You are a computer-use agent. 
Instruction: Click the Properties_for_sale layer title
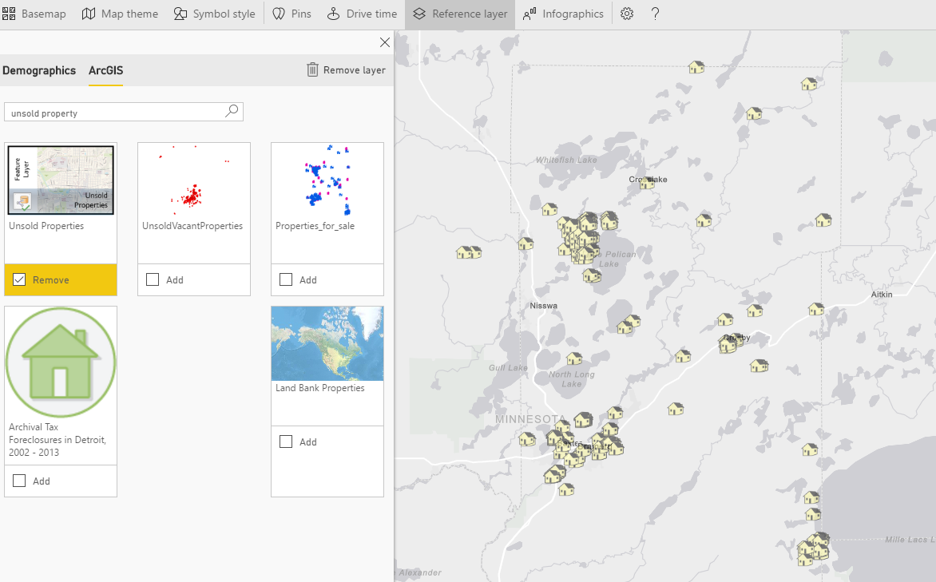click(315, 226)
